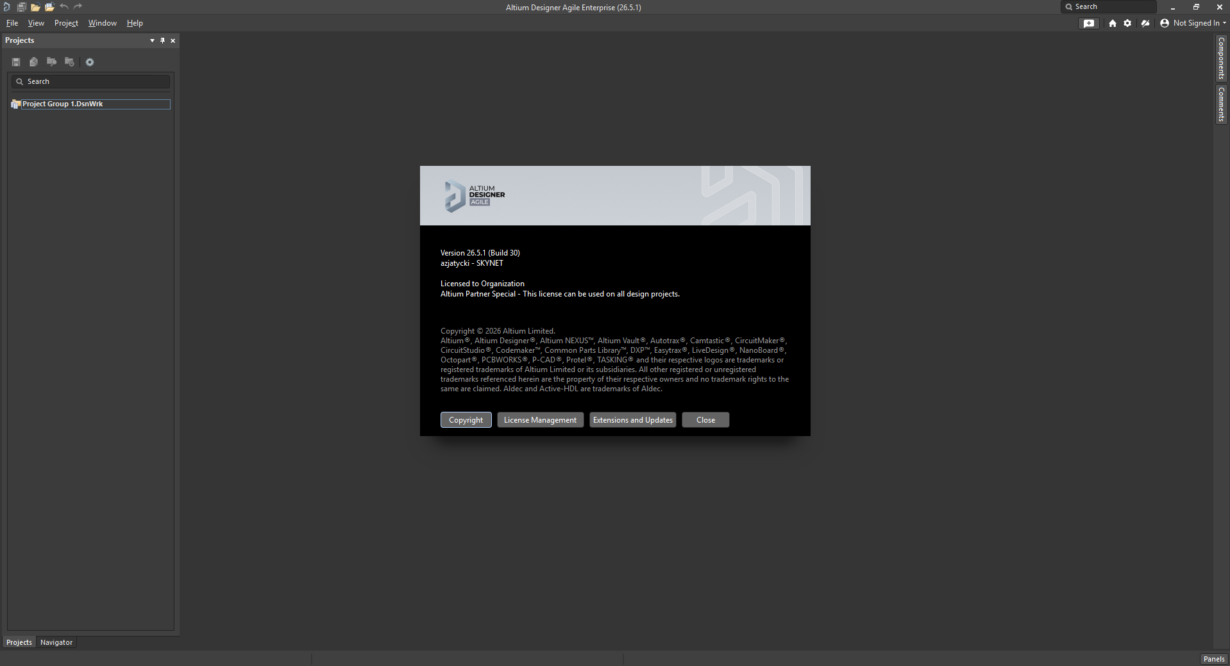The image size is (1230, 666).
Task: Focus the title bar Search field
Action: coord(1108,7)
